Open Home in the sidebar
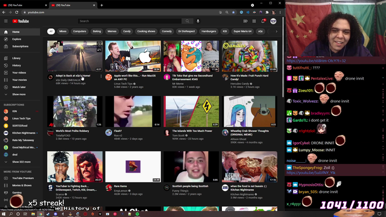This screenshot has height=217, width=386. (x=20, y=32)
